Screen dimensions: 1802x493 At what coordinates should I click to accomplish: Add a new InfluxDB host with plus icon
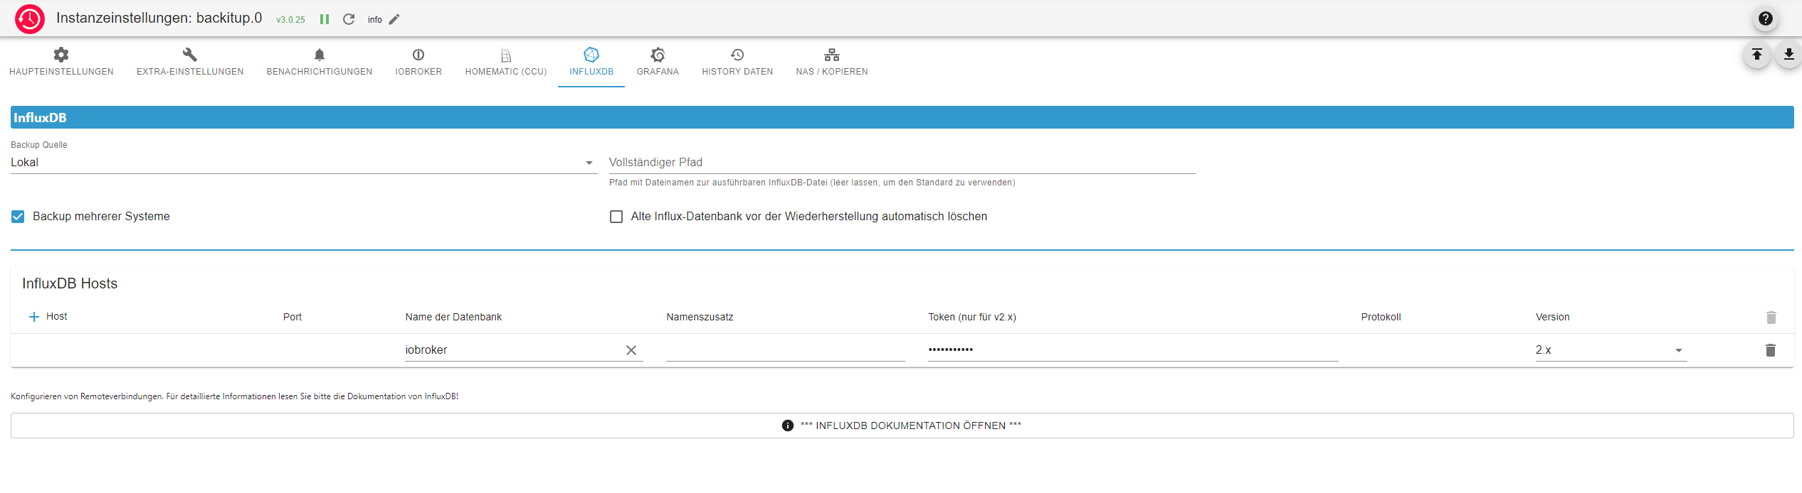(x=34, y=317)
